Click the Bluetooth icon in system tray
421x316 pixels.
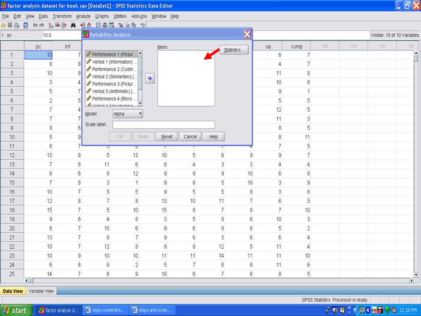[x=368, y=310]
